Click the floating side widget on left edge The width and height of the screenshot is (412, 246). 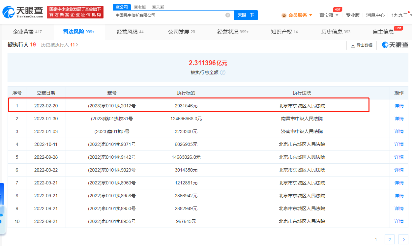[3, 208]
